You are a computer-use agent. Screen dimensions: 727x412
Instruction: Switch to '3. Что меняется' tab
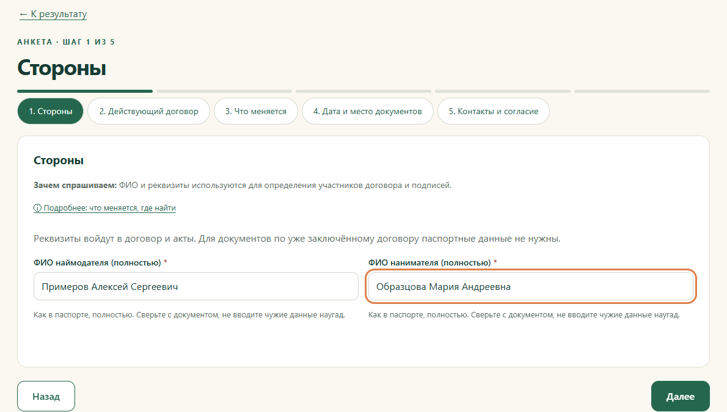255,111
